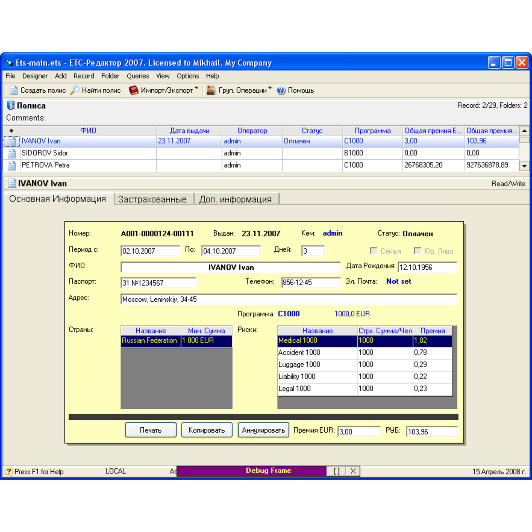
Task: Click the По end date field
Action: point(231,251)
